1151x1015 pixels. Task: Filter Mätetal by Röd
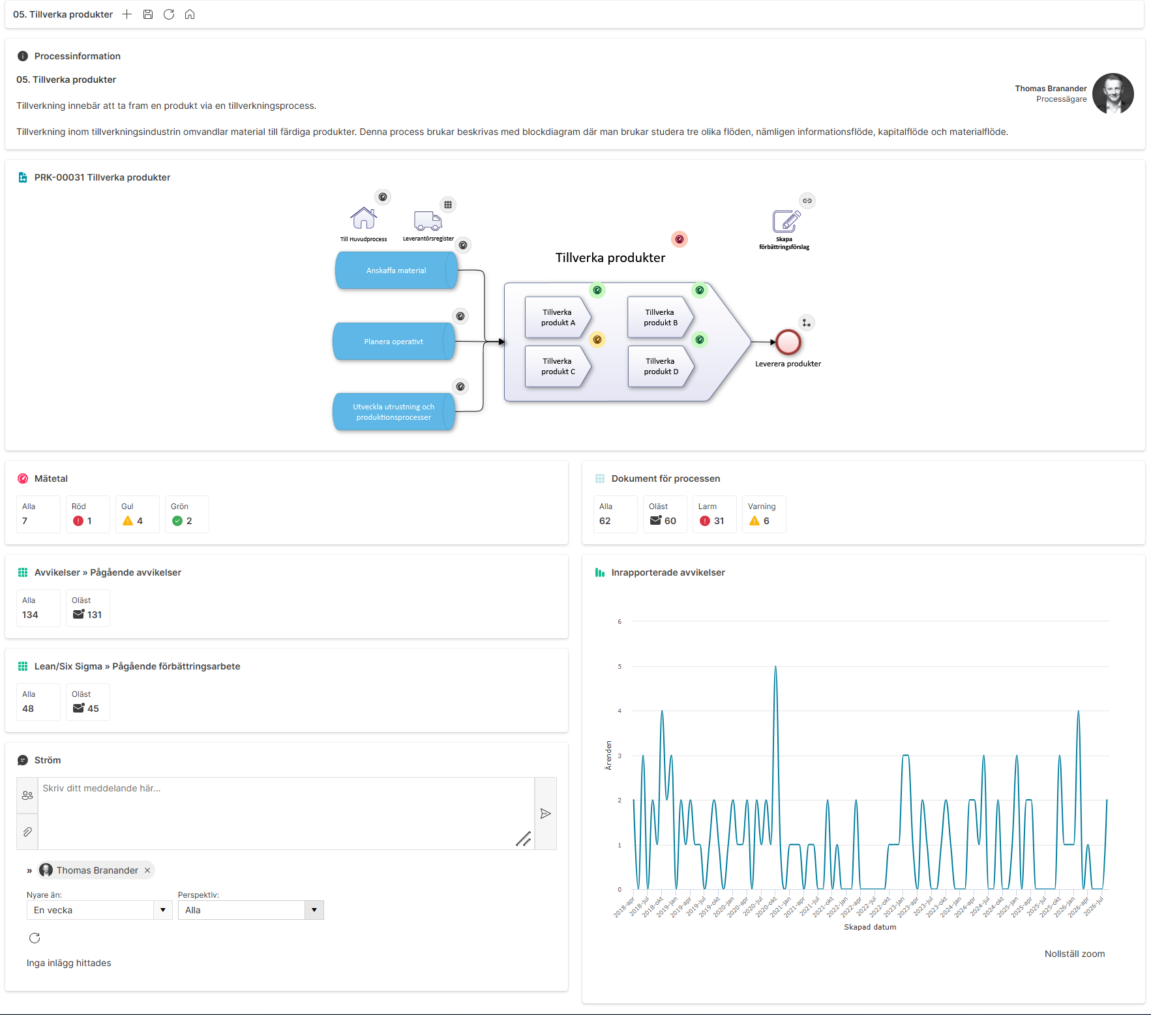88,514
